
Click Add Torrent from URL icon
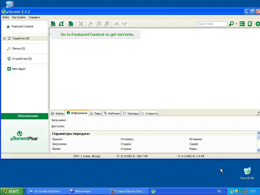pos(61,24)
